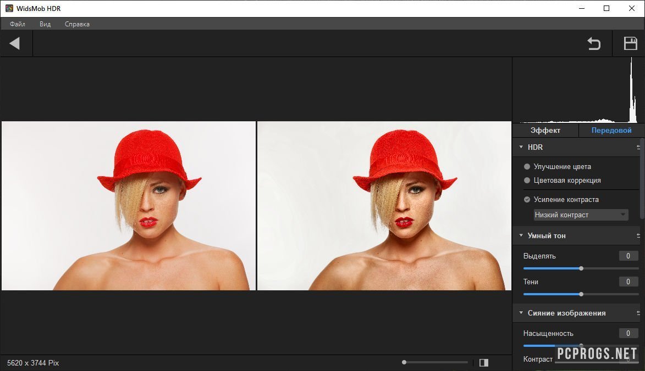Click the undo arrow icon

(x=594, y=43)
